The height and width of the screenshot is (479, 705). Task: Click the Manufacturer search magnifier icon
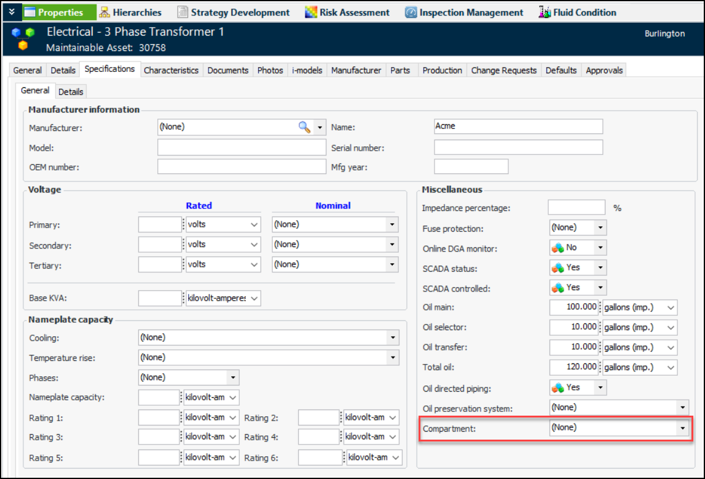click(x=304, y=127)
